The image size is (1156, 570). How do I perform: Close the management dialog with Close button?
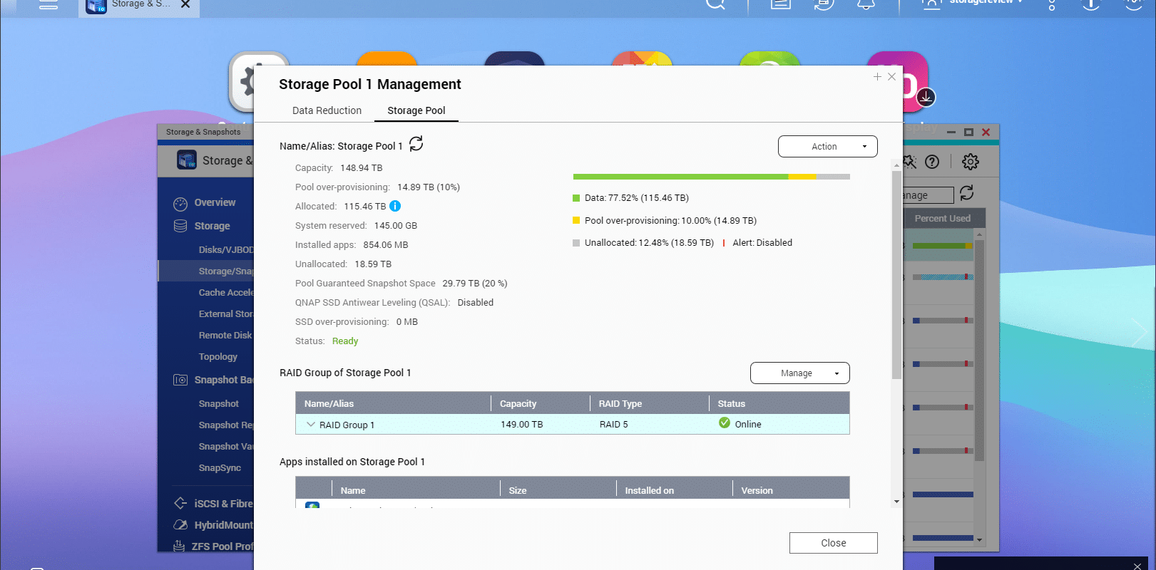833,543
